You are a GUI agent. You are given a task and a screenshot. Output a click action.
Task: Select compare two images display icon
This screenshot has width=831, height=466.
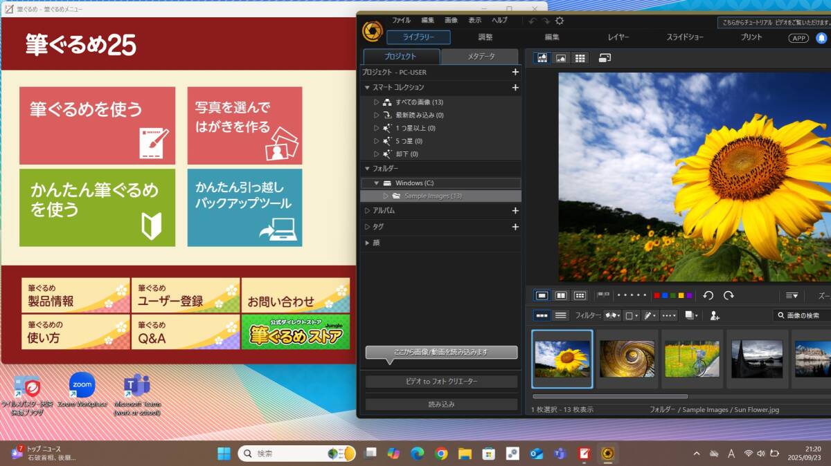click(x=561, y=295)
